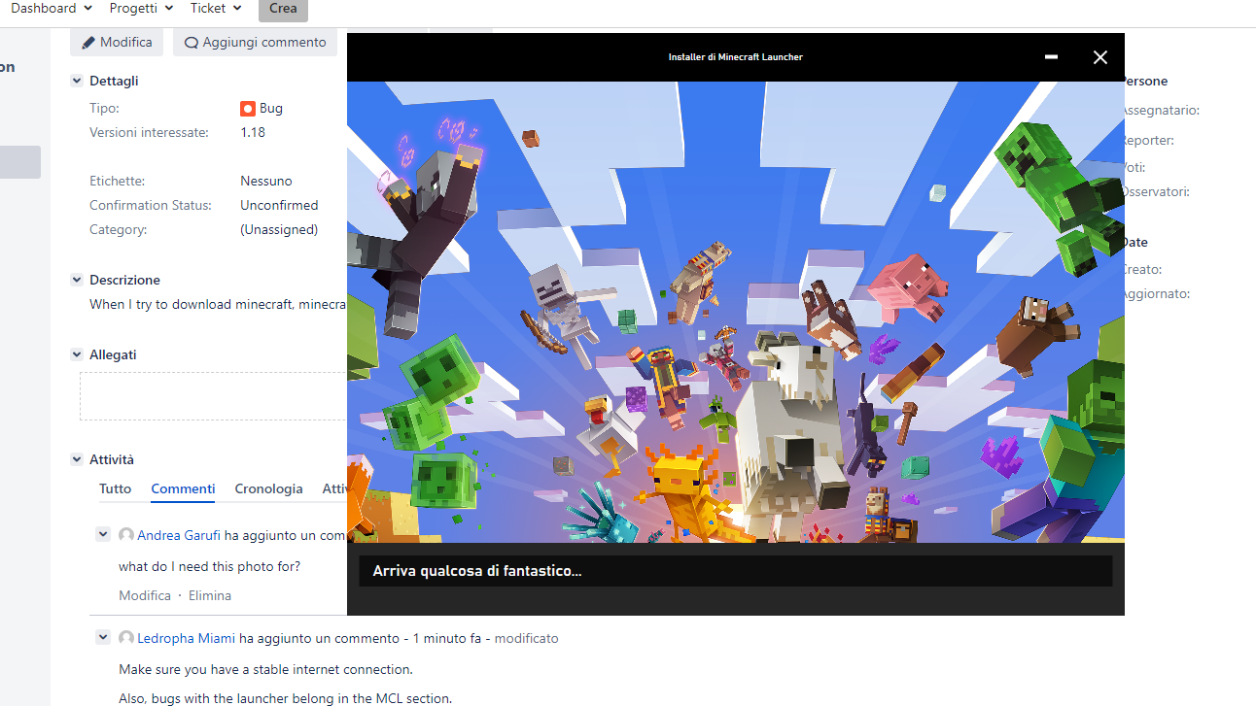Collapse the Dettagli section
Viewport: 1256px width, 706px height.
point(77,81)
